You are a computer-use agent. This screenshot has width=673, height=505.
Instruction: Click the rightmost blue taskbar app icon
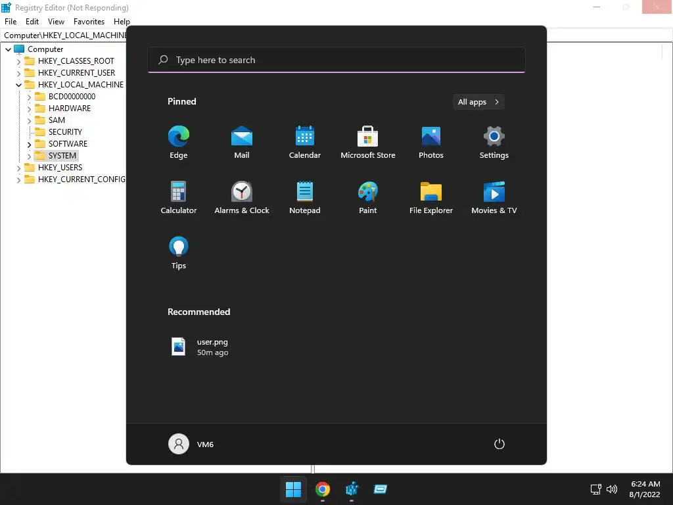pos(381,489)
